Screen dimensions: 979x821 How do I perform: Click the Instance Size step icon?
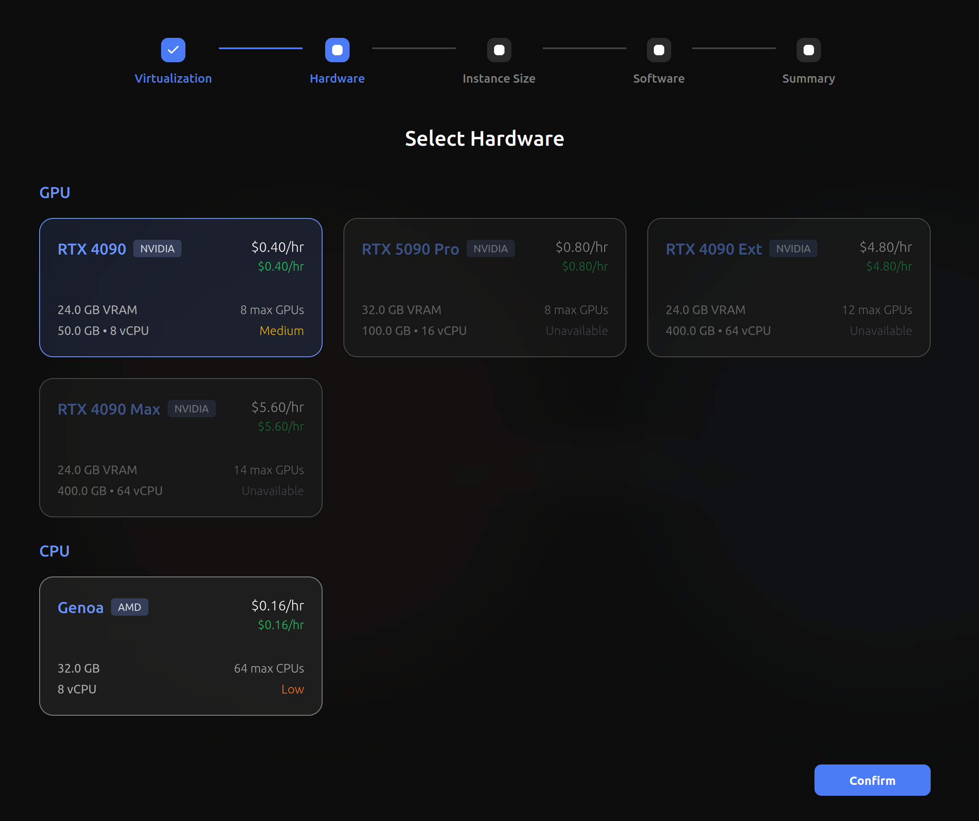(x=499, y=50)
